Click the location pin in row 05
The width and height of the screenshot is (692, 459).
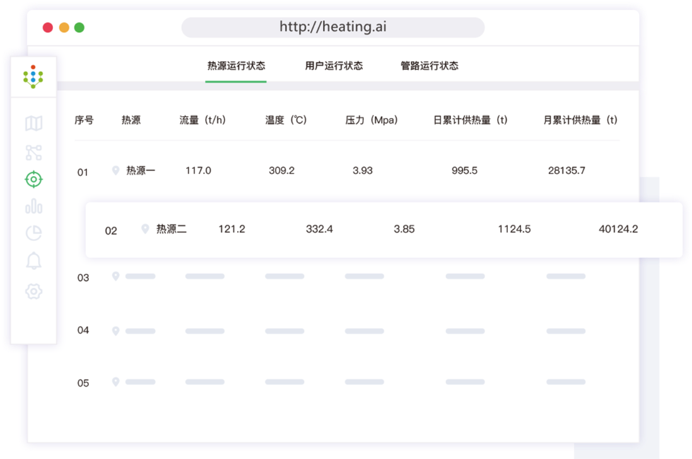click(x=115, y=381)
